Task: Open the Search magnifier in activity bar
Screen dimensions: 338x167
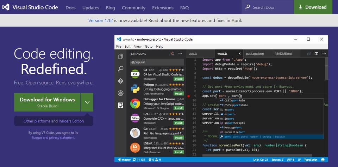Action: click(120, 69)
